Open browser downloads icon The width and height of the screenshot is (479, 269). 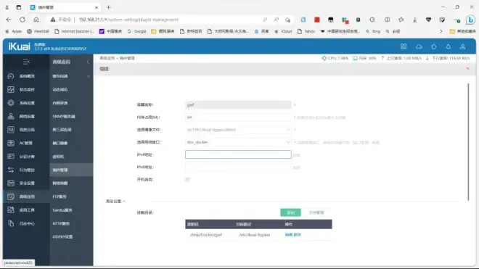click(414, 20)
